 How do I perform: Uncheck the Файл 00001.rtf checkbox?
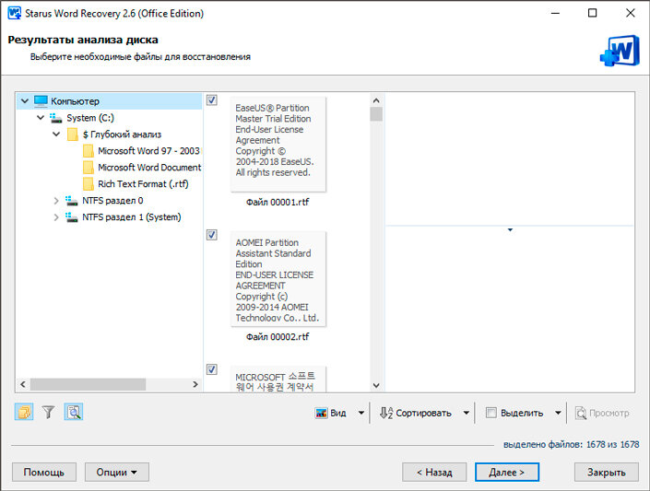coord(212,100)
